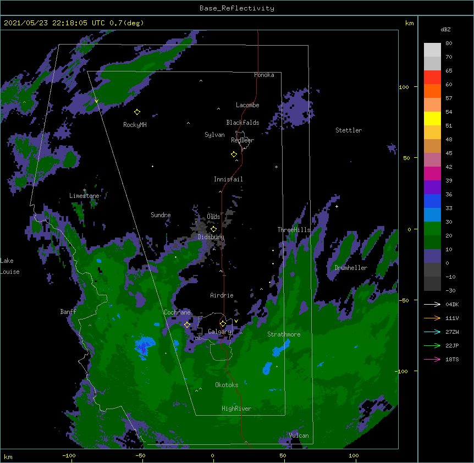Select the white 04DK arrow in the legend
This screenshot has height=463, width=474.
(x=432, y=304)
